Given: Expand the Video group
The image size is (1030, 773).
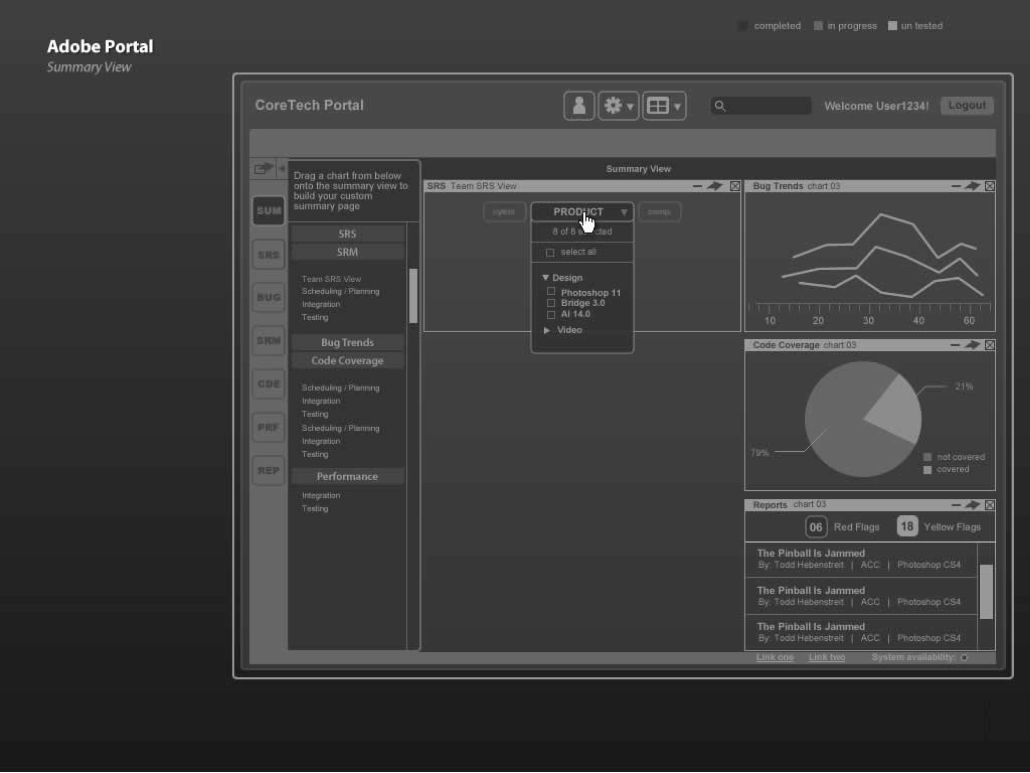Looking at the screenshot, I should click(547, 330).
